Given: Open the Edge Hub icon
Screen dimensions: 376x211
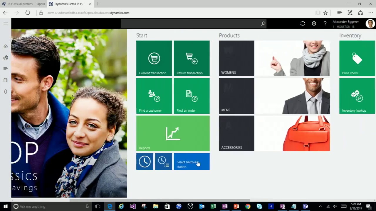Looking at the screenshot, I should pyautogui.click(x=340, y=13).
